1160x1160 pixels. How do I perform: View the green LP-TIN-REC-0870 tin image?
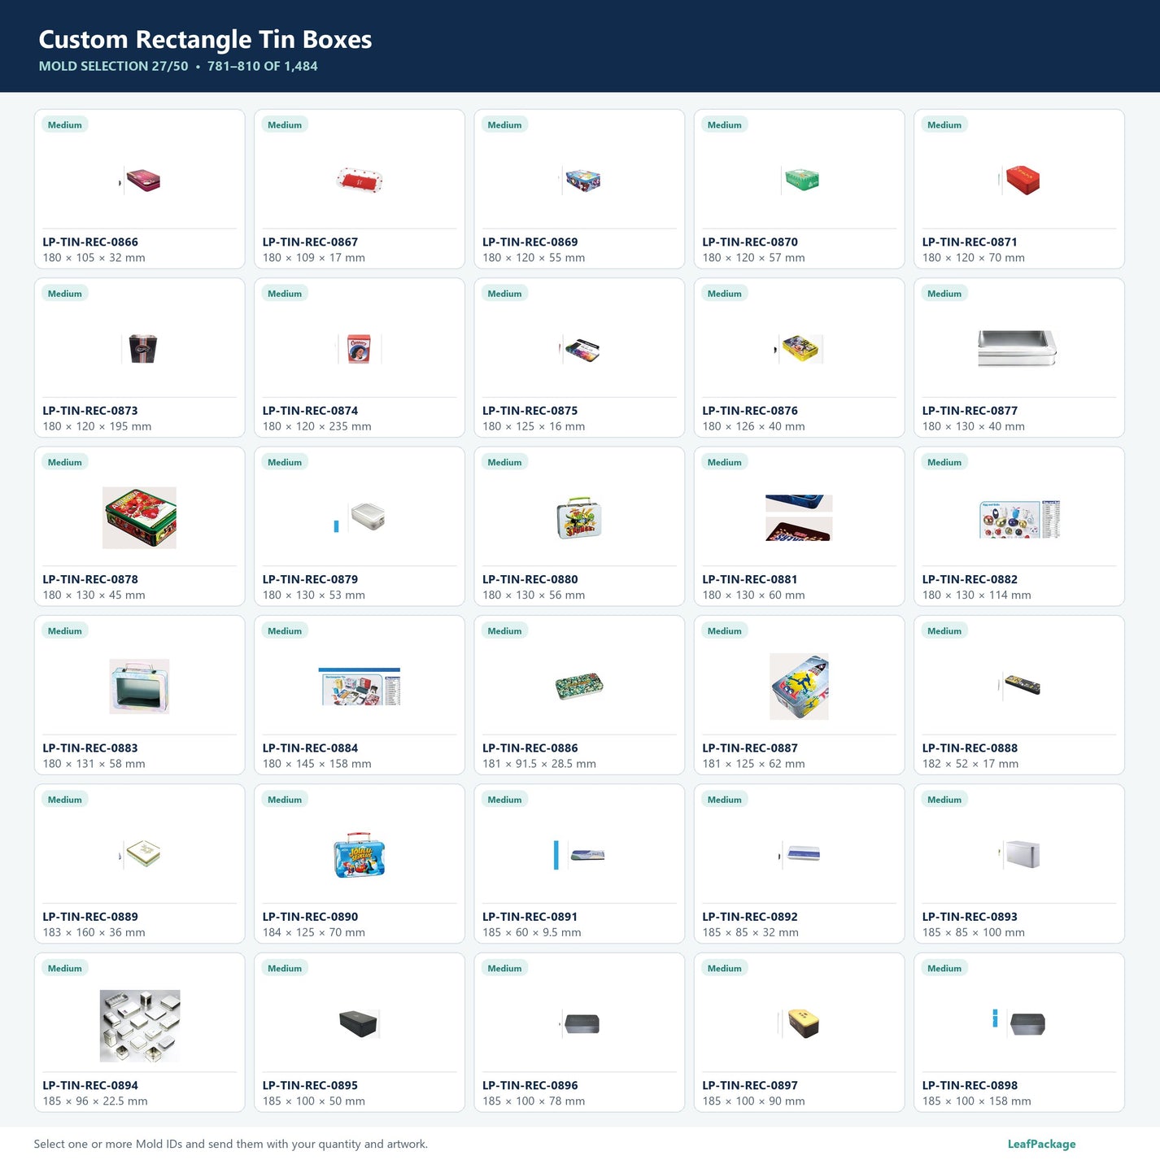coord(800,181)
